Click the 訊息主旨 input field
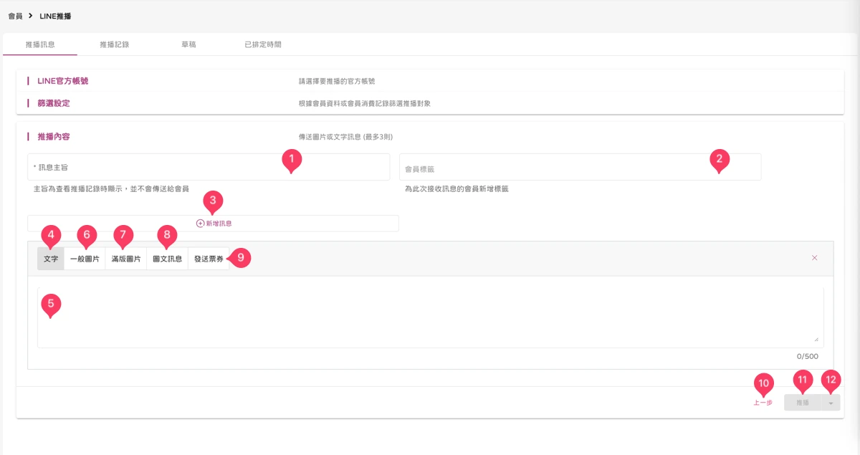This screenshot has width=860, height=455. (x=209, y=167)
